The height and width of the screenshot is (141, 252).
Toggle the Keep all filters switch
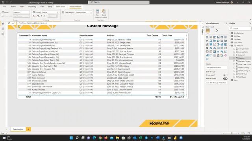pos(225,79)
